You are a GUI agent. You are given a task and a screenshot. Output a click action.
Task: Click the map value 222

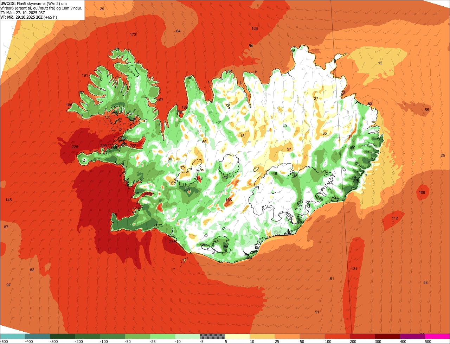point(133,146)
